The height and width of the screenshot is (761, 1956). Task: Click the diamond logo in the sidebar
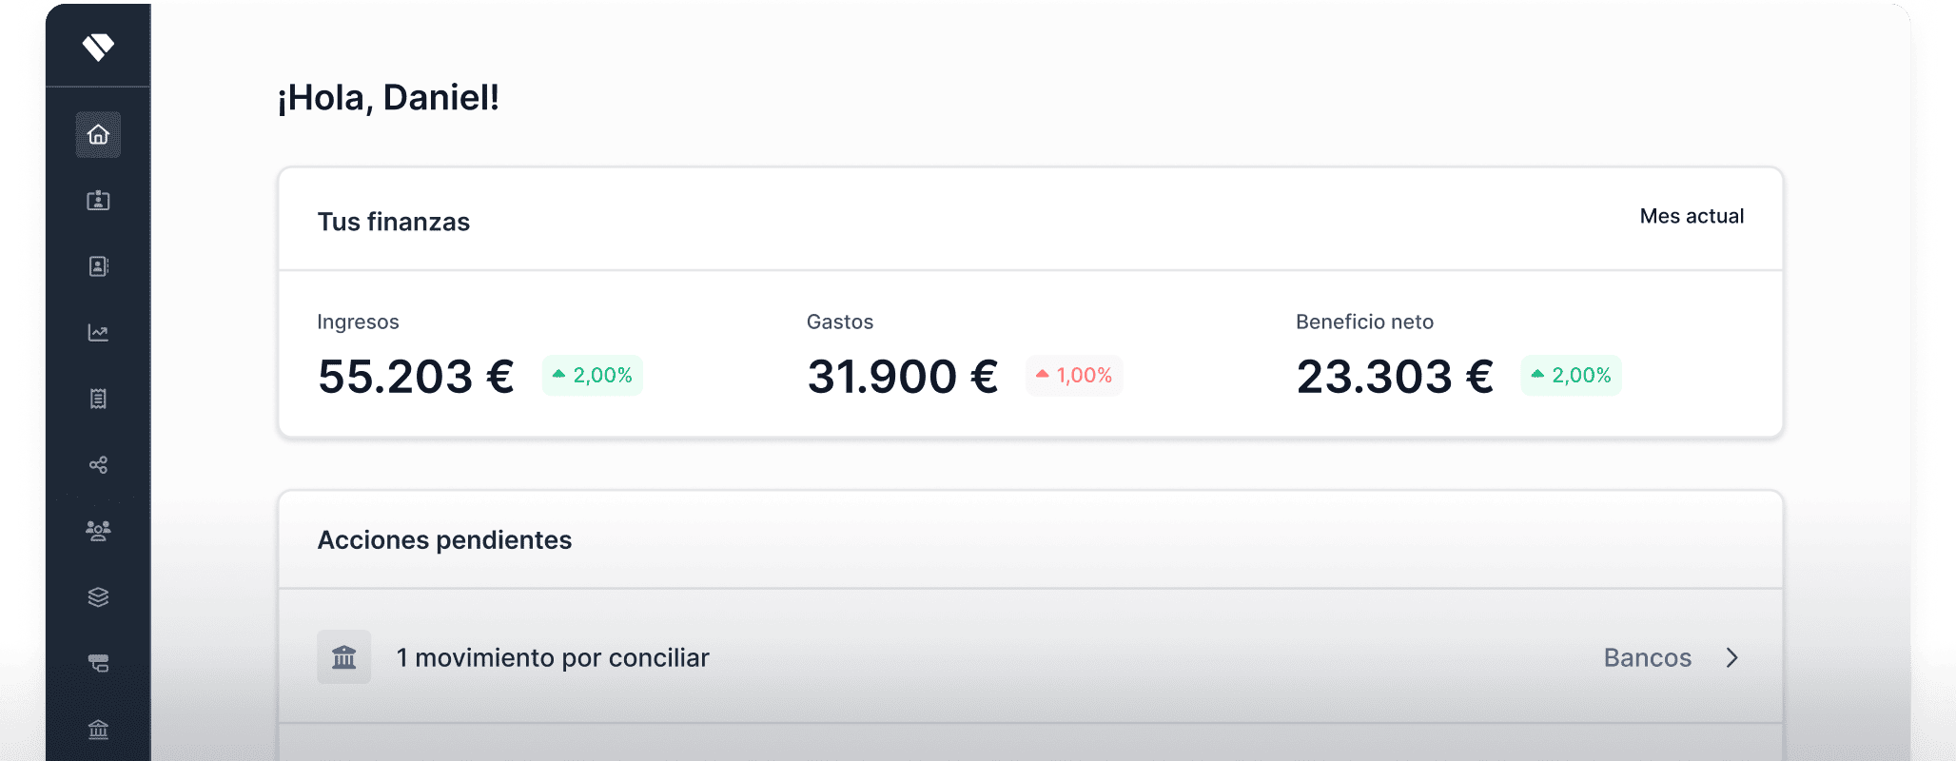point(98,47)
